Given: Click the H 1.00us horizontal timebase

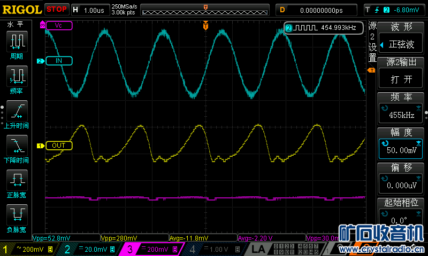Looking at the screenshot, I should [x=89, y=10].
